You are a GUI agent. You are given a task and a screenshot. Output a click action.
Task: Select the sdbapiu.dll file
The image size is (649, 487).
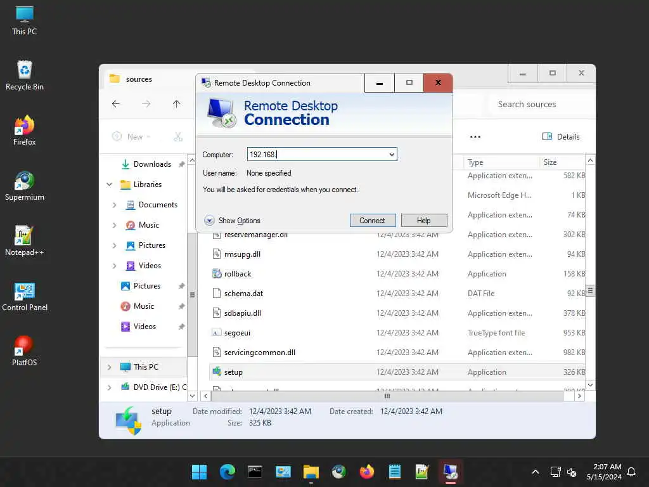point(397,313)
